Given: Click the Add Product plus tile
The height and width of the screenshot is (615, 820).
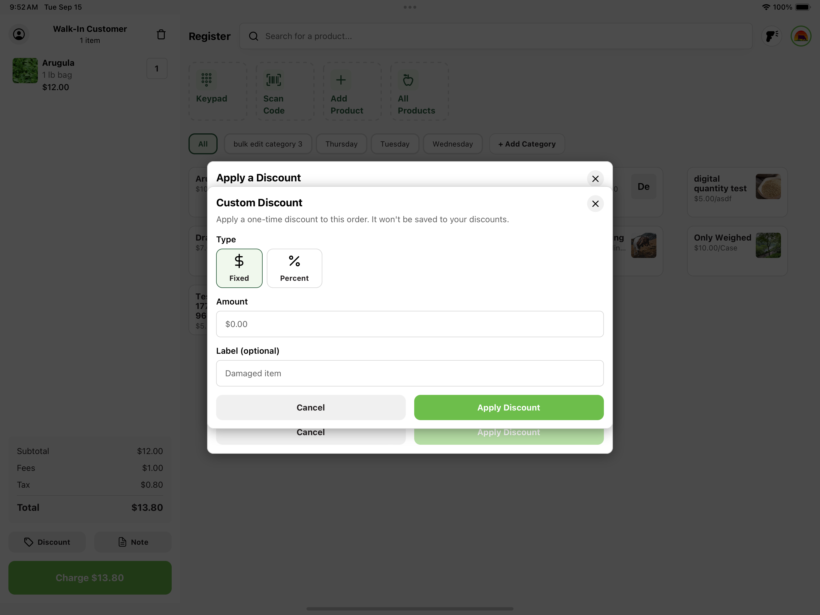Looking at the screenshot, I should coord(352,91).
